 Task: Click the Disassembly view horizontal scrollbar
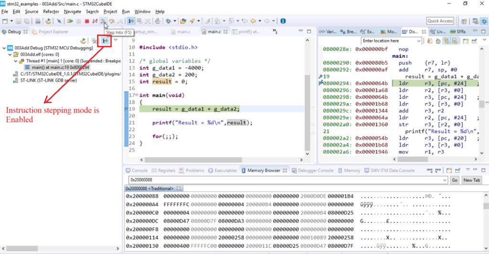(413, 159)
